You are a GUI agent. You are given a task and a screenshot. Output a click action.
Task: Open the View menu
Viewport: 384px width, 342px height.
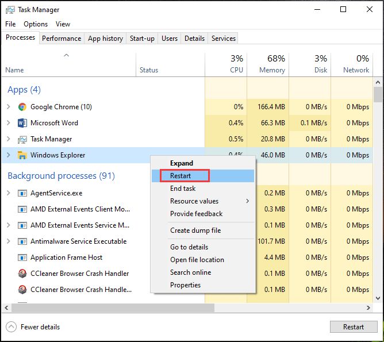pyautogui.click(x=63, y=24)
